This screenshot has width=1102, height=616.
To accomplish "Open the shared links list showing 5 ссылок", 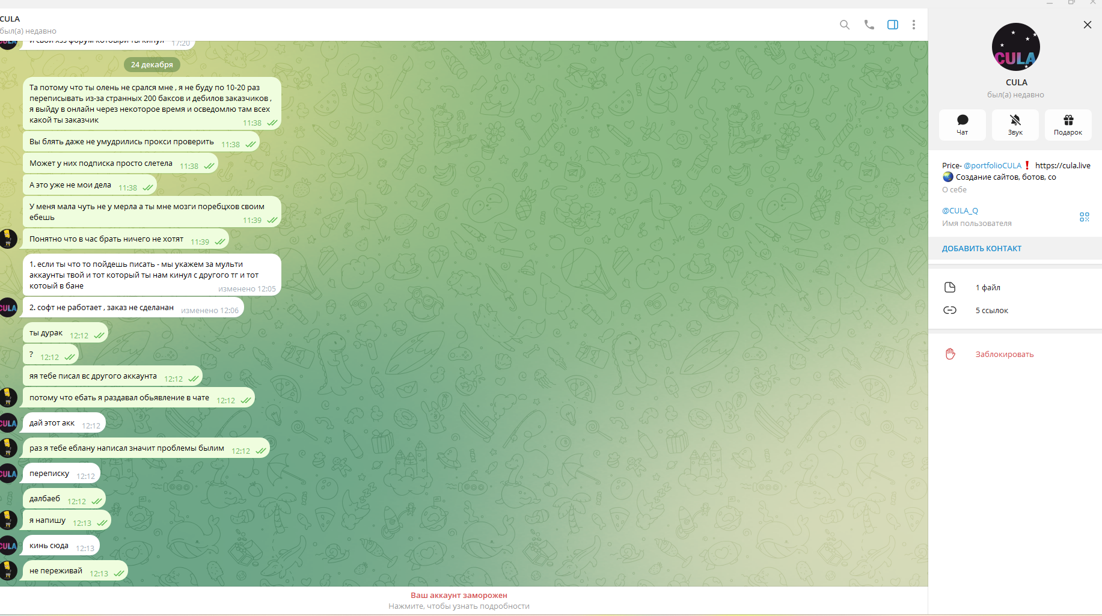I will click(x=1015, y=310).
